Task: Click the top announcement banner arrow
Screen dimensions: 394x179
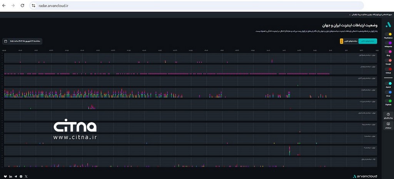Action: [x=349, y=15]
